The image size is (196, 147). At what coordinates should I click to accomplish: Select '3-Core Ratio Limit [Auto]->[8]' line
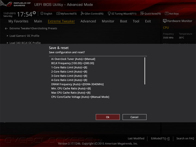tap(69, 76)
